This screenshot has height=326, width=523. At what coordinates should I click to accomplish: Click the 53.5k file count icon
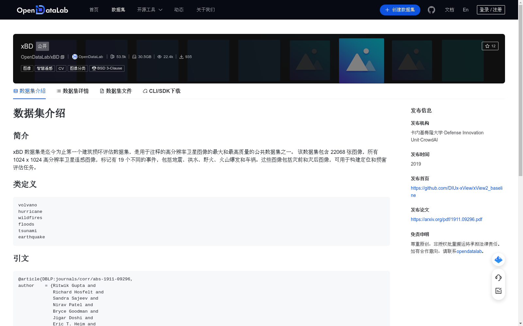[x=112, y=57]
